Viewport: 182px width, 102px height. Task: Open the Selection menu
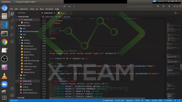[24, 9]
